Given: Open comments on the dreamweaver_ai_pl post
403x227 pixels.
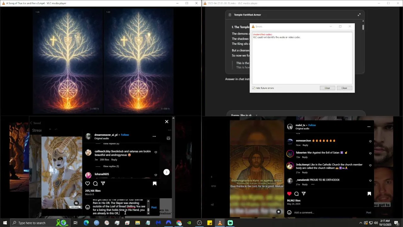Looking at the screenshot, I should coord(95,183).
